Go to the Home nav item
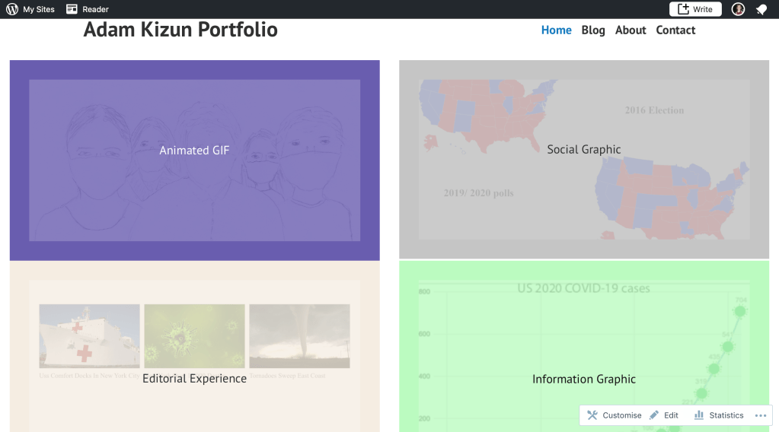 556,30
